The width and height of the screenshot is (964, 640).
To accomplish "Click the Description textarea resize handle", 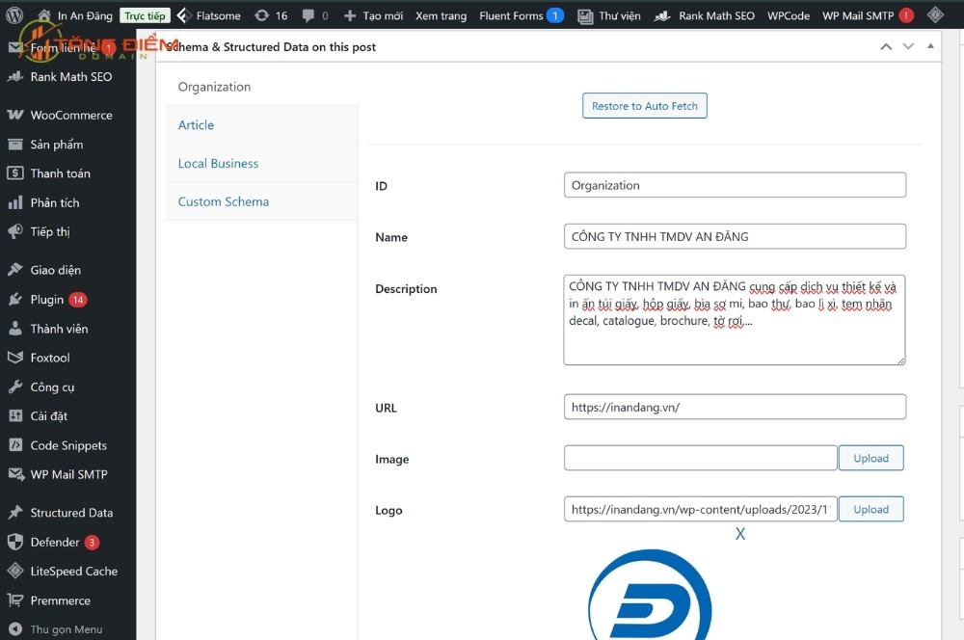I will 900,360.
